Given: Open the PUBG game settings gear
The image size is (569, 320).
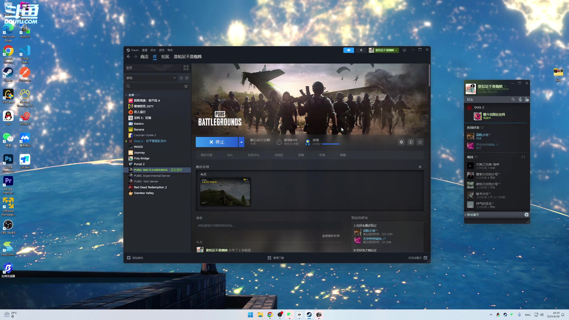Looking at the screenshot, I should [401, 142].
